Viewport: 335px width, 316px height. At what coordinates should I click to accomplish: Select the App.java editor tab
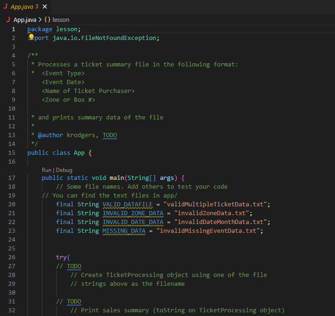[x=25, y=7]
